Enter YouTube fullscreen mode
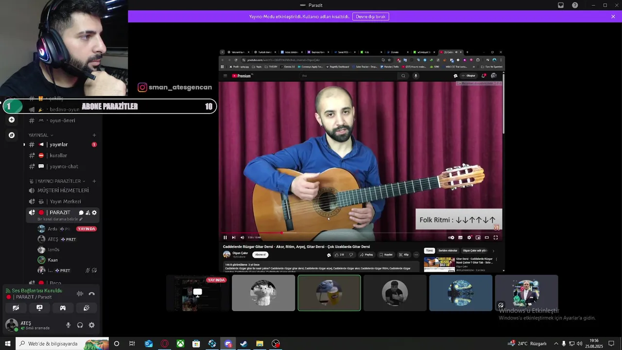 click(496, 237)
